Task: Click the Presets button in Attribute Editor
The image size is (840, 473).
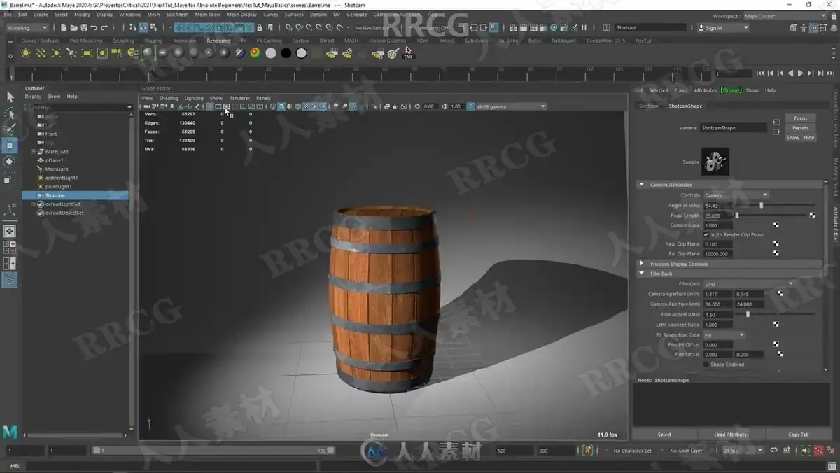Action: (x=801, y=128)
